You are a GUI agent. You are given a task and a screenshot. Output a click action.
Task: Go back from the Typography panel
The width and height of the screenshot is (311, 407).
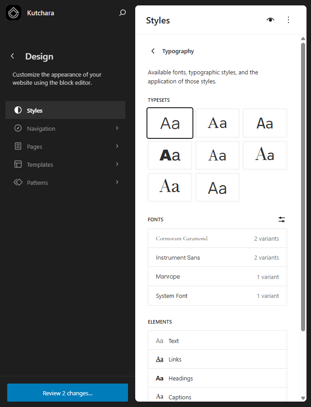(153, 51)
